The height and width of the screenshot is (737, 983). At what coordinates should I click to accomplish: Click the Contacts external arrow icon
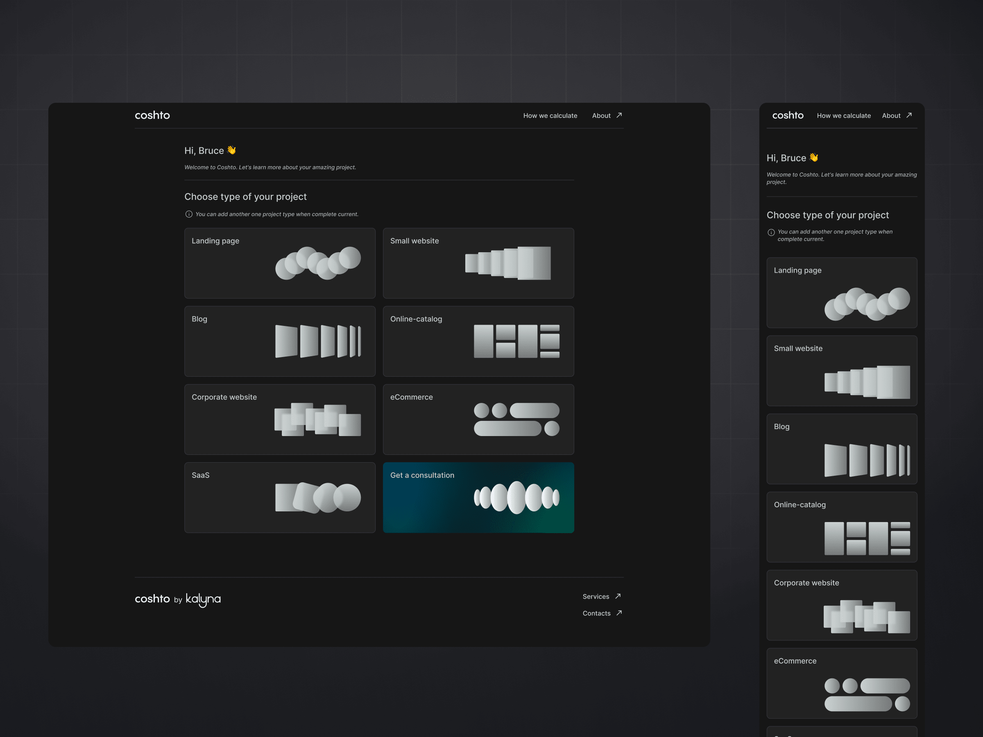coord(619,613)
